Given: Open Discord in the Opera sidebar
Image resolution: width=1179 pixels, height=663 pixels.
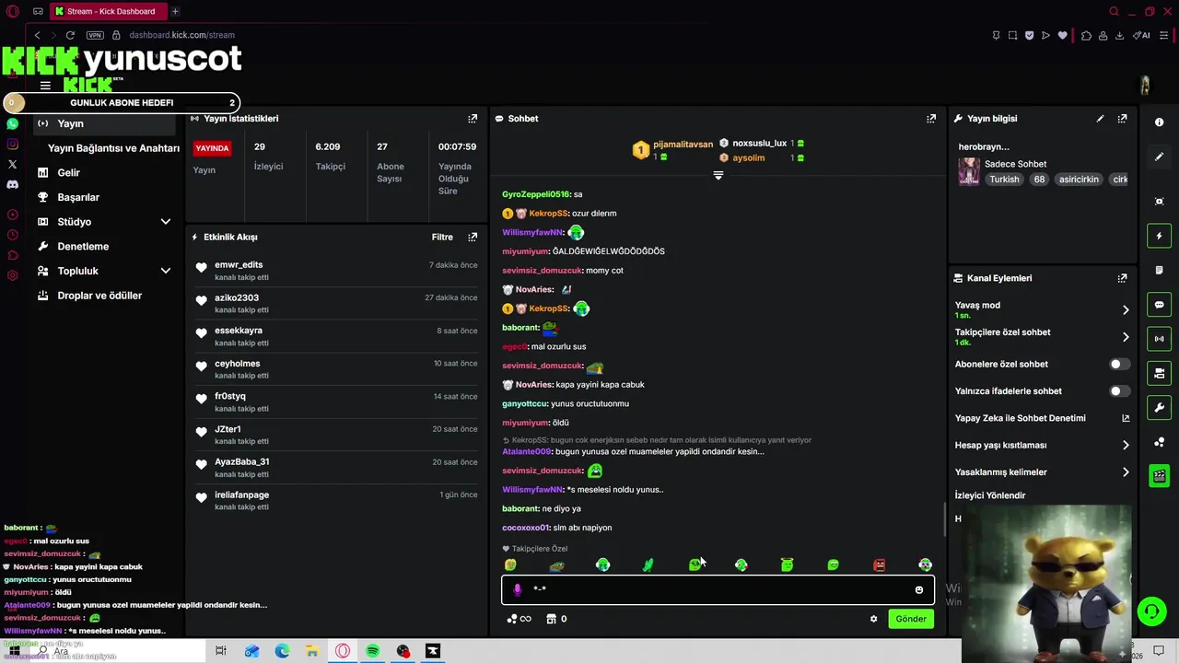Looking at the screenshot, I should tap(12, 184).
